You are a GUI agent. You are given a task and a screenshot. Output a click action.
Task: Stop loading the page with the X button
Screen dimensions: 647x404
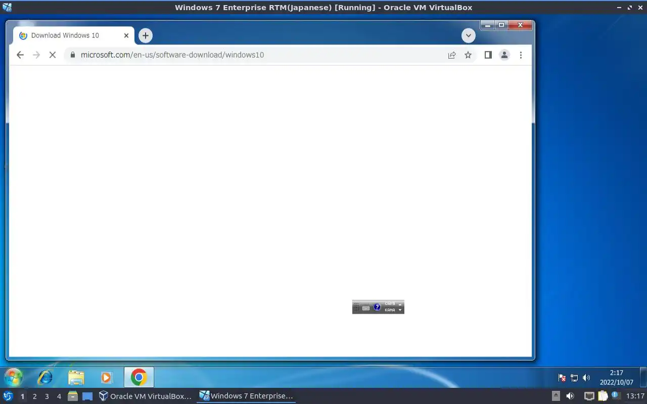click(x=52, y=55)
